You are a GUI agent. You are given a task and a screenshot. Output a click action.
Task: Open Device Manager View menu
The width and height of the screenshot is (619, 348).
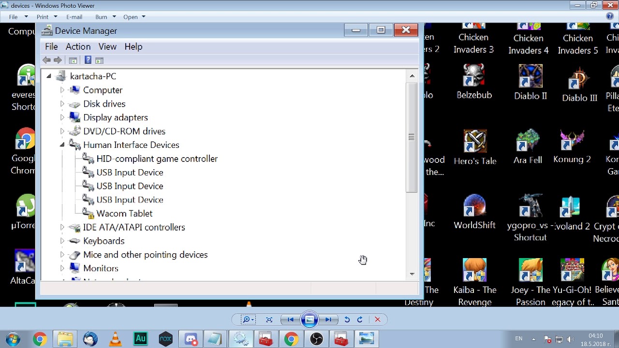click(x=107, y=46)
